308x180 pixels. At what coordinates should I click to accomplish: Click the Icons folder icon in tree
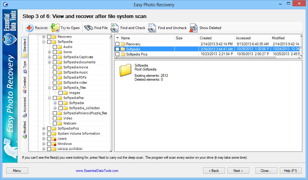pyautogui.click(x=60, y=52)
